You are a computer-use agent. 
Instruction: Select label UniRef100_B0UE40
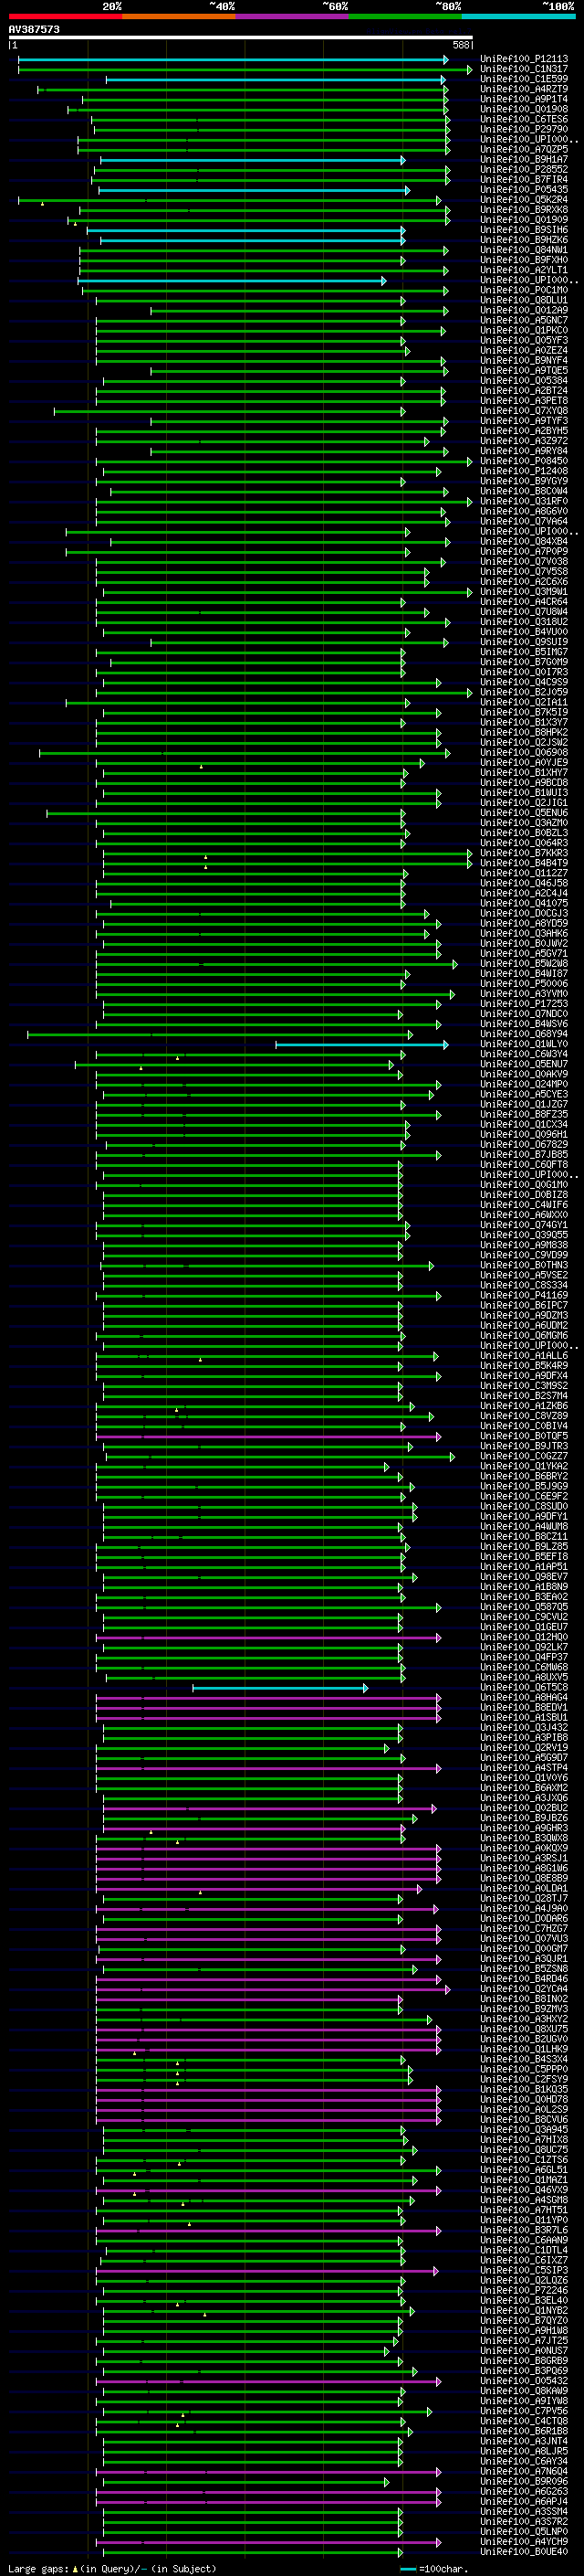pos(524,2552)
